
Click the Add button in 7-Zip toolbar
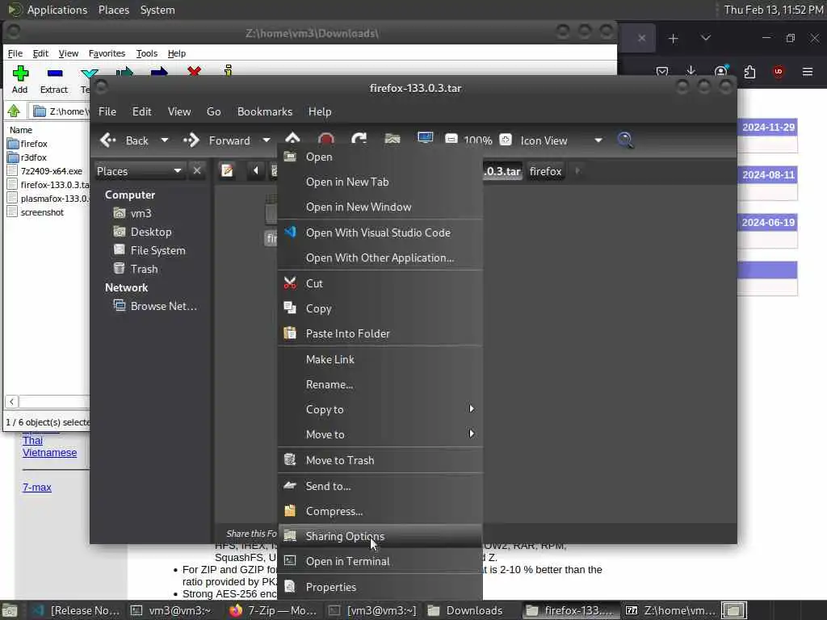[x=20, y=79]
